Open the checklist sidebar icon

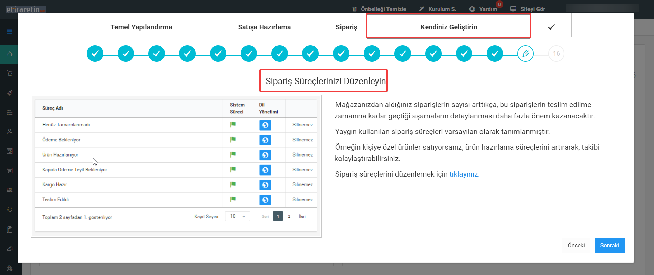click(x=10, y=112)
